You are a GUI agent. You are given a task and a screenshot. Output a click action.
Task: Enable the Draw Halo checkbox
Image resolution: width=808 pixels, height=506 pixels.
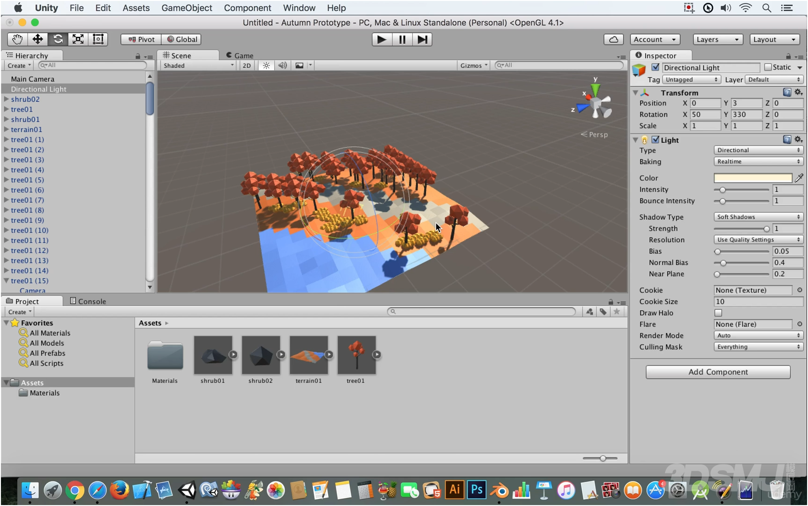718,313
